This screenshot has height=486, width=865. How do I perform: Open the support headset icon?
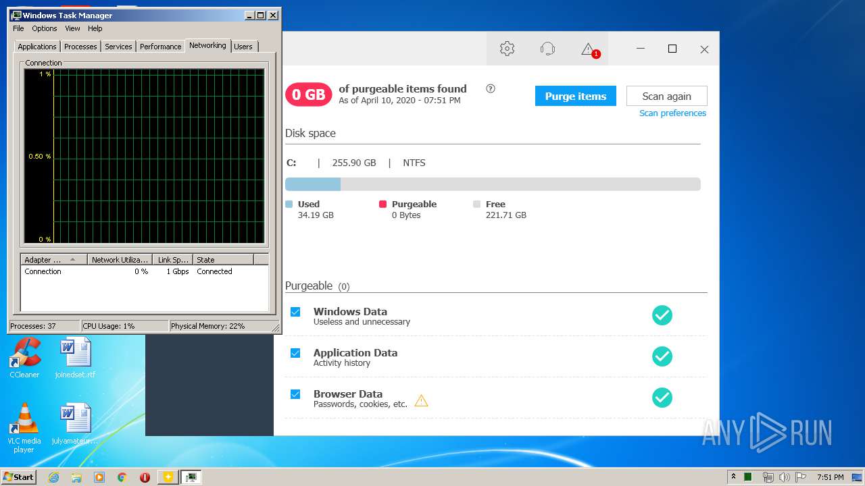(x=547, y=49)
